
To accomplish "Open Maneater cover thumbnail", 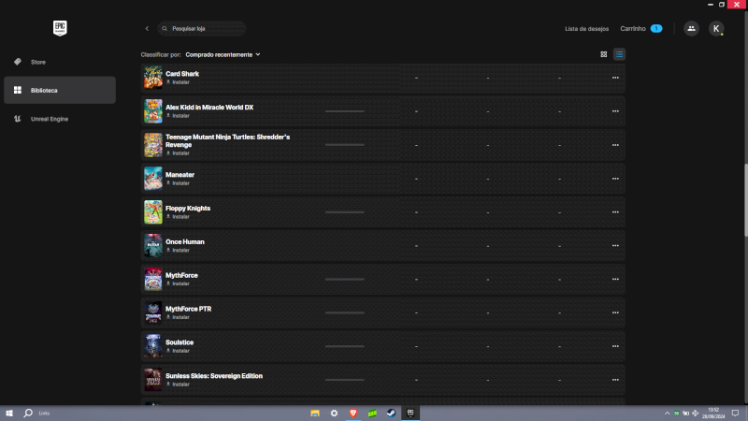I will [153, 179].
